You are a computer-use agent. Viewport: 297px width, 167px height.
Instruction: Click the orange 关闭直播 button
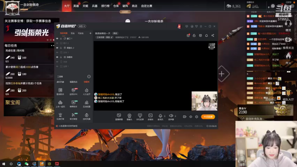click(x=208, y=117)
